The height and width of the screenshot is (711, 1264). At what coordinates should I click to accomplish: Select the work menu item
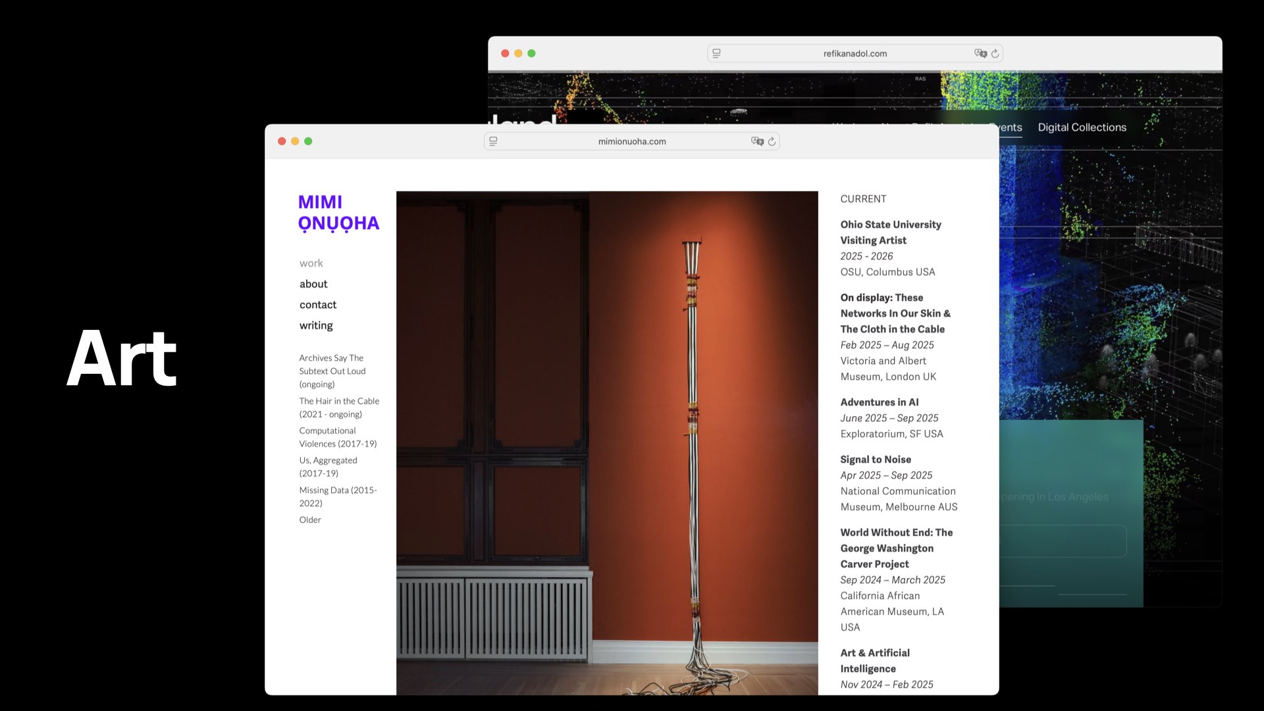[311, 263]
